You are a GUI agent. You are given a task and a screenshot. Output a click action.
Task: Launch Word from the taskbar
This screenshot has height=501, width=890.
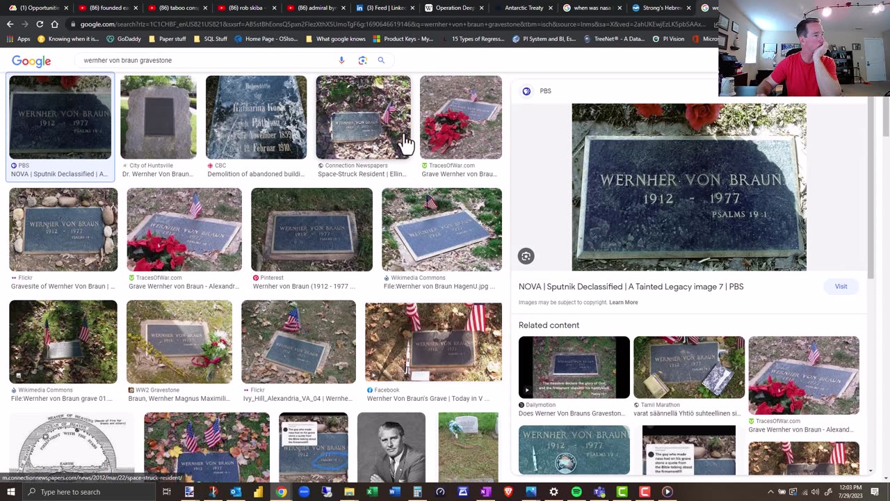(395, 492)
